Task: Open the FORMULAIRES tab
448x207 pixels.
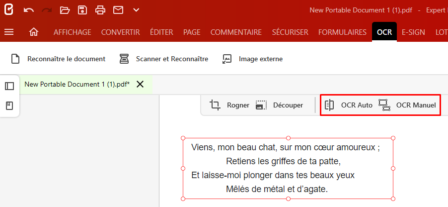Action: coord(342,32)
